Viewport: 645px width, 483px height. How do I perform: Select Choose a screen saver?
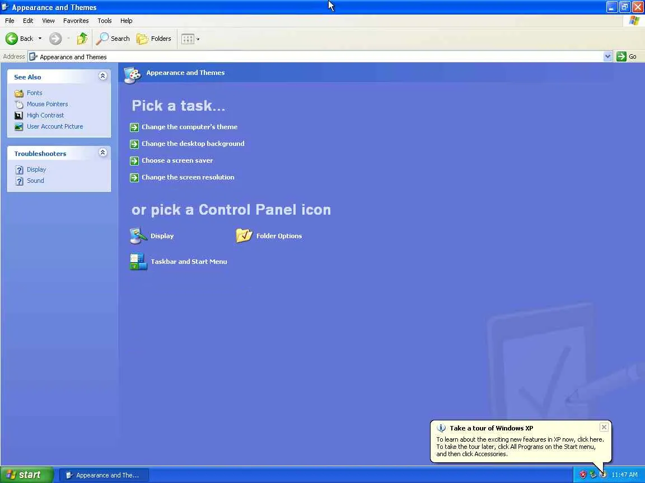(x=177, y=160)
